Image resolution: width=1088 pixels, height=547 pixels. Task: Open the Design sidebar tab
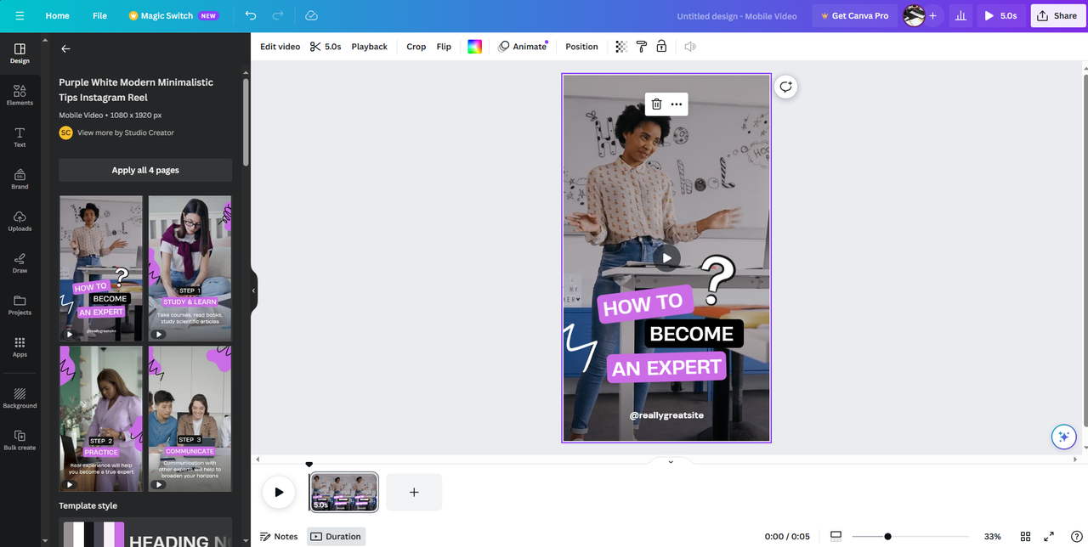pyautogui.click(x=20, y=54)
